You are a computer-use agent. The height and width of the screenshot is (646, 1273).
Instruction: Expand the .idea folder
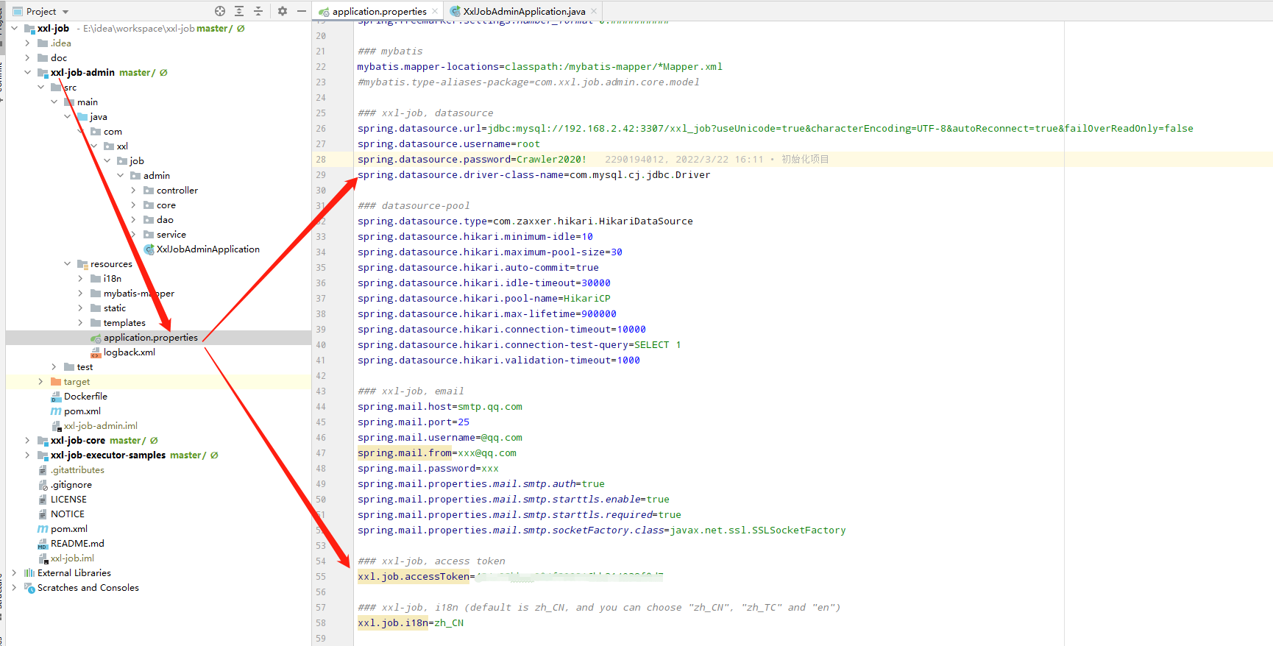(x=28, y=43)
